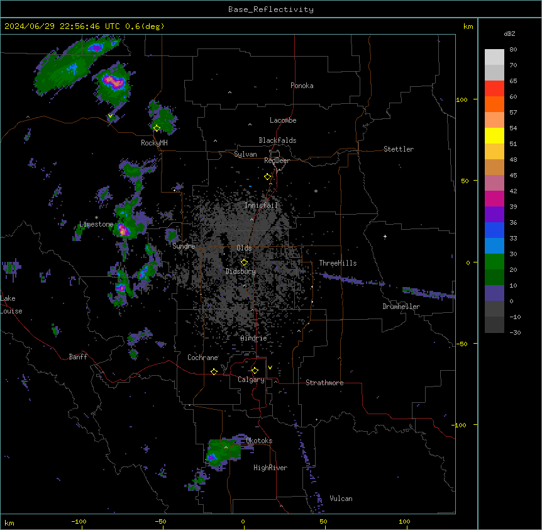Click the Innisfail city label
The height and width of the screenshot is (530, 542).
261,205
